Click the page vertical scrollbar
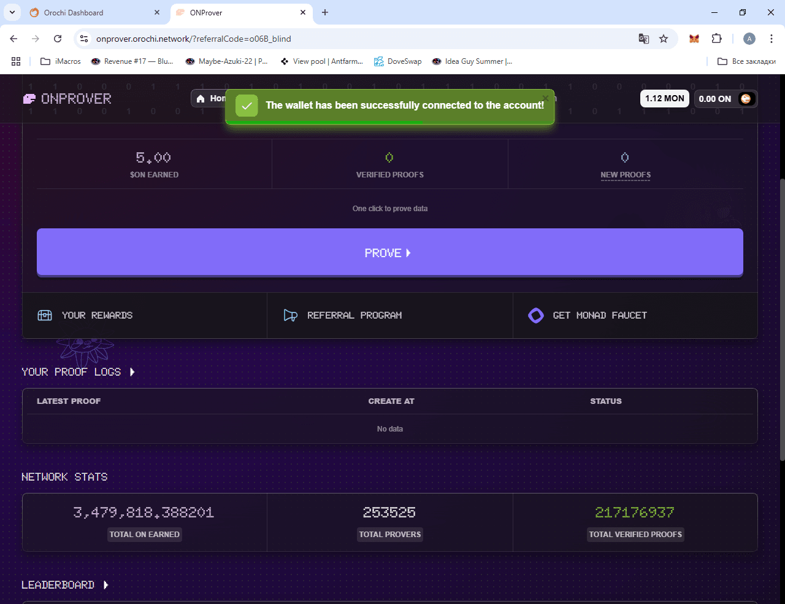The image size is (785, 604). [781, 319]
